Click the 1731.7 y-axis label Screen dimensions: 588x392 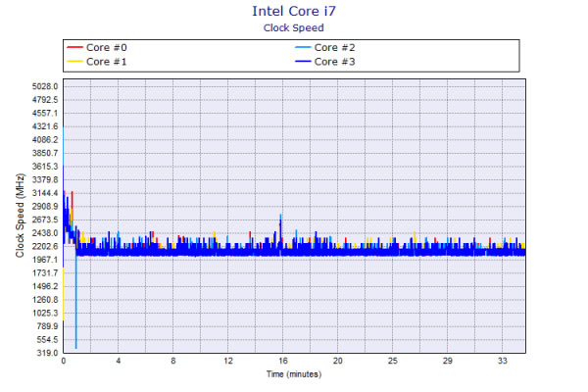[x=45, y=273]
